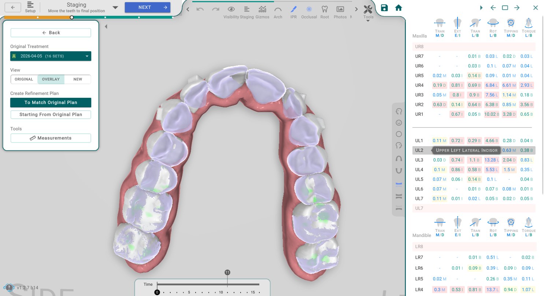545x296 pixels.
Task: Open the Original Treatment date dropdown
Action: tap(51, 56)
